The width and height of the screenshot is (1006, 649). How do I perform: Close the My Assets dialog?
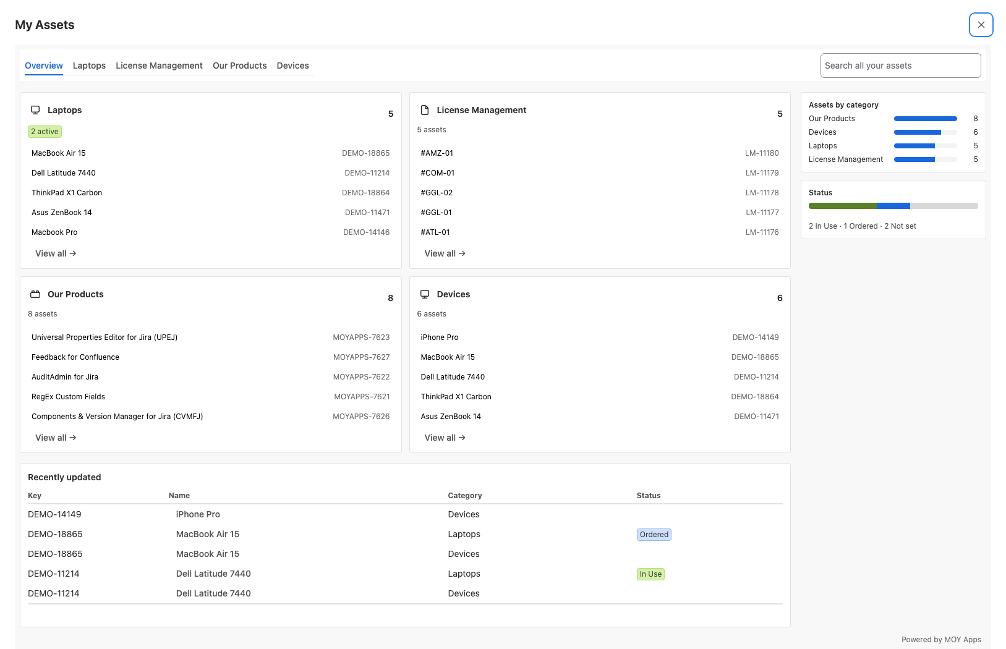981,25
